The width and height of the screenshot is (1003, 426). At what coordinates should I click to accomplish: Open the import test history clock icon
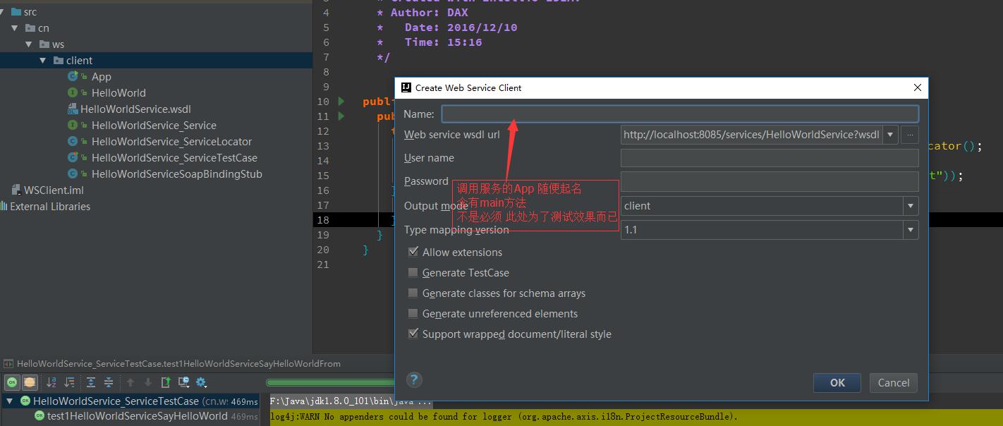pos(184,382)
